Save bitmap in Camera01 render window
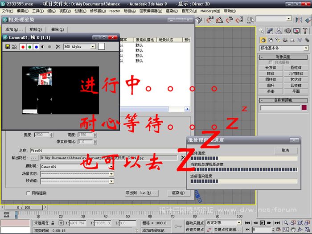The width and height of the screenshot is (312, 234). click(8, 47)
